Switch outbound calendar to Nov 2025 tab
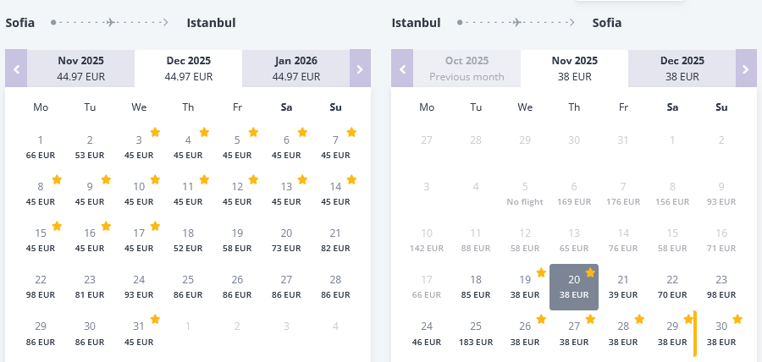Viewport: 762px width, 362px height. tap(80, 69)
